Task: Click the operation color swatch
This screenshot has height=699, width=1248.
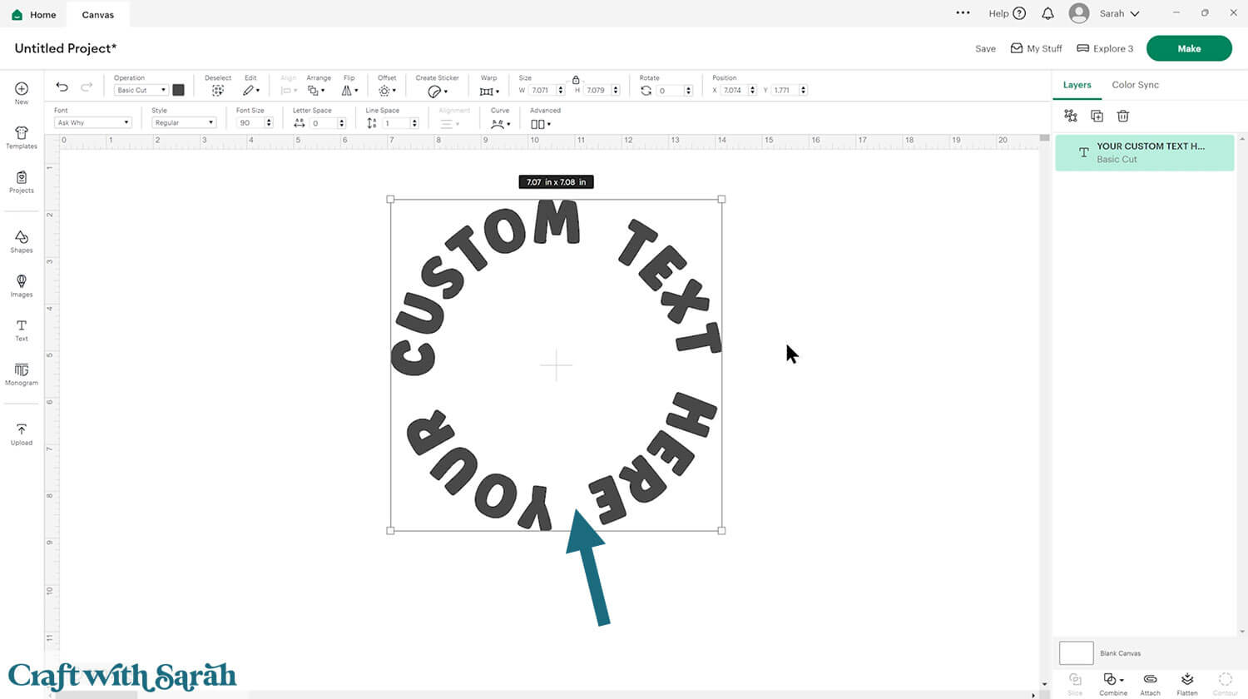Action: 178,90
